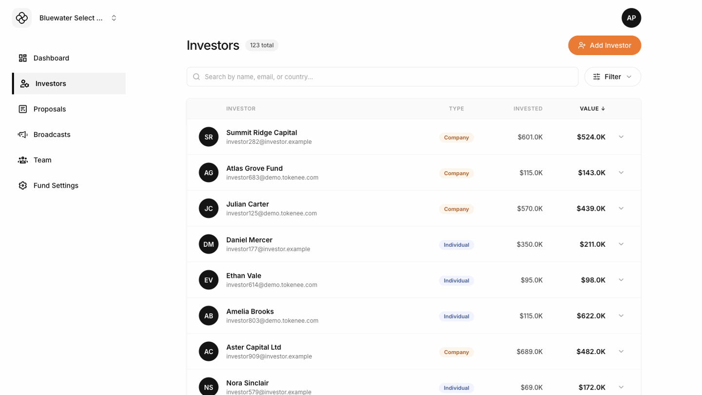Click the search magnifier icon
This screenshot has width=702, height=395.
pos(196,77)
